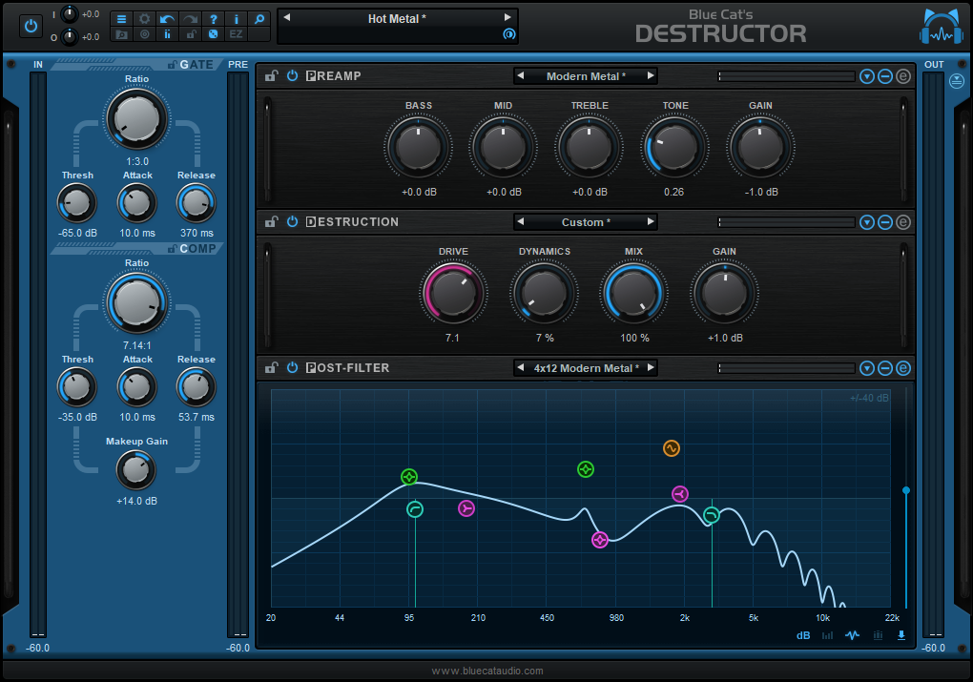The width and height of the screenshot is (973, 682).
Task: Click the Gate Ratio knob
Action: (136, 119)
